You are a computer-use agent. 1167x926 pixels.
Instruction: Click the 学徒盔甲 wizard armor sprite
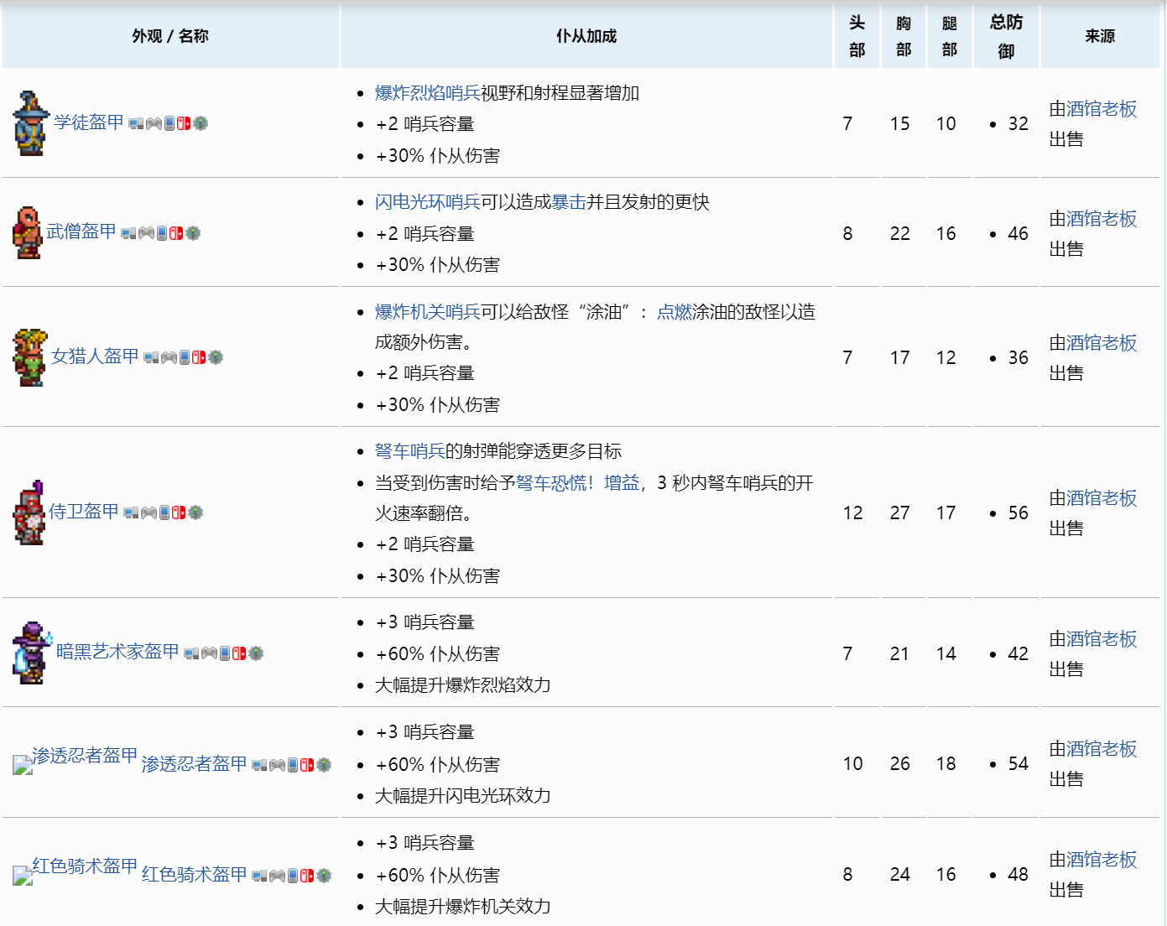coord(30,123)
